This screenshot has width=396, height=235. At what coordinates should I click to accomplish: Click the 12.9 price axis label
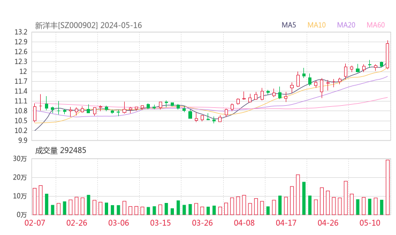[x=21, y=42]
